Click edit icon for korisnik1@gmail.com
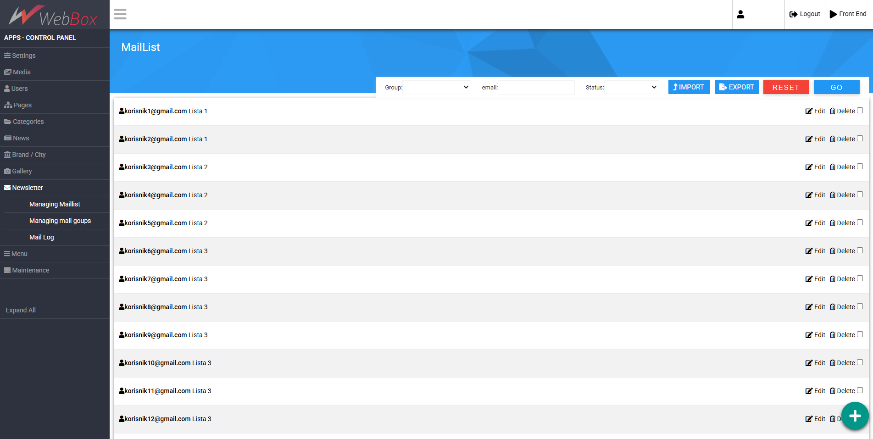Screen dimensions: 873x439 tap(809, 111)
